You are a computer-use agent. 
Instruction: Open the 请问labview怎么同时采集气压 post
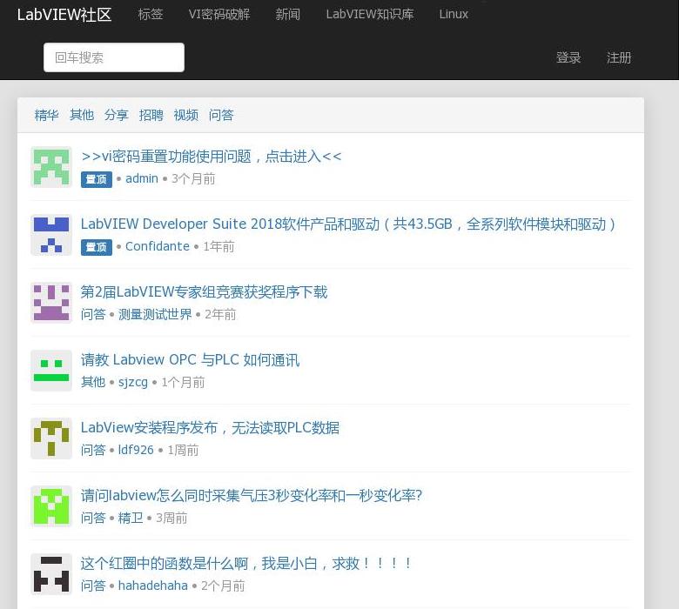pyautogui.click(x=252, y=495)
